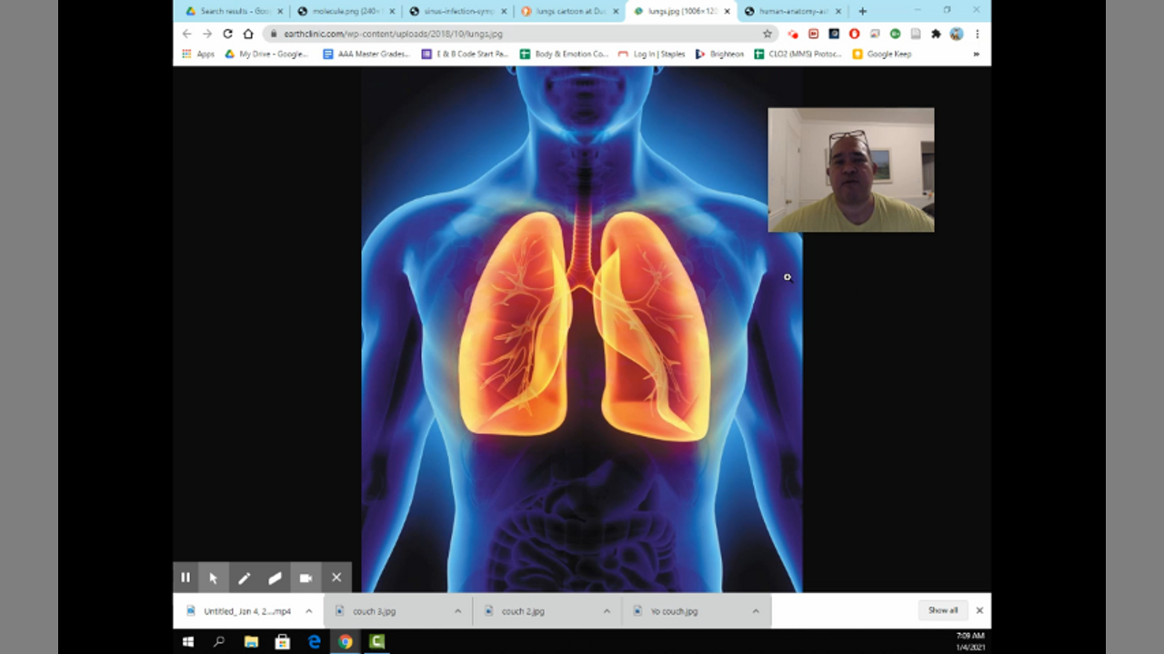Pause the screen recording
Screen dimensions: 1164x654
(x=186, y=578)
